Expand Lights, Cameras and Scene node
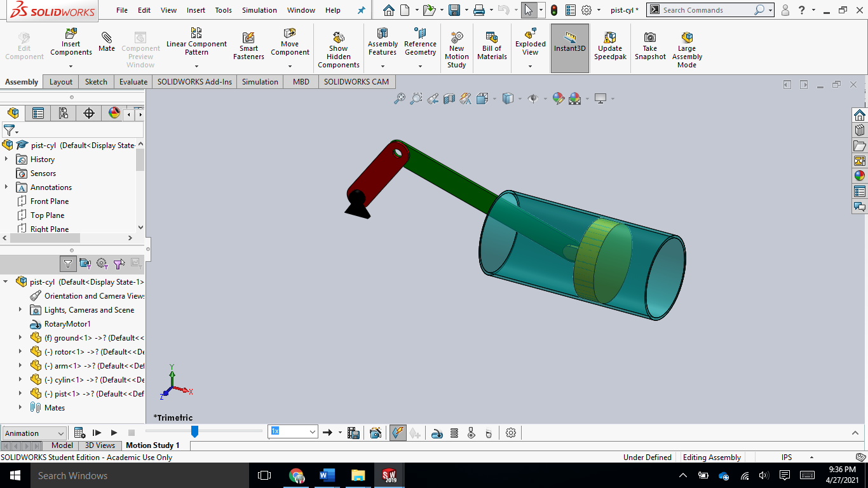868x488 pixels. click(x=20, y=310)
